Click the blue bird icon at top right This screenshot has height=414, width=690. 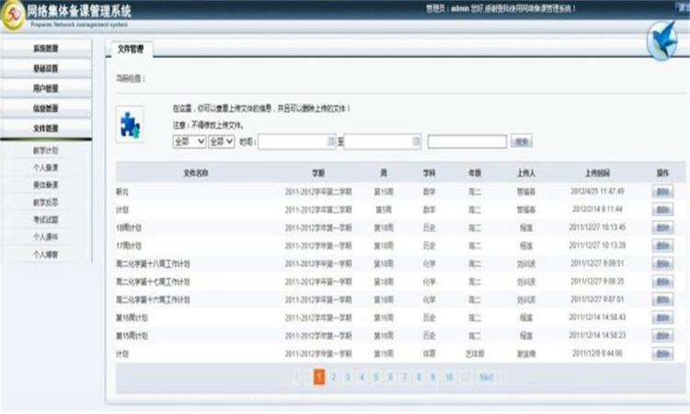(x=662, y=40)
